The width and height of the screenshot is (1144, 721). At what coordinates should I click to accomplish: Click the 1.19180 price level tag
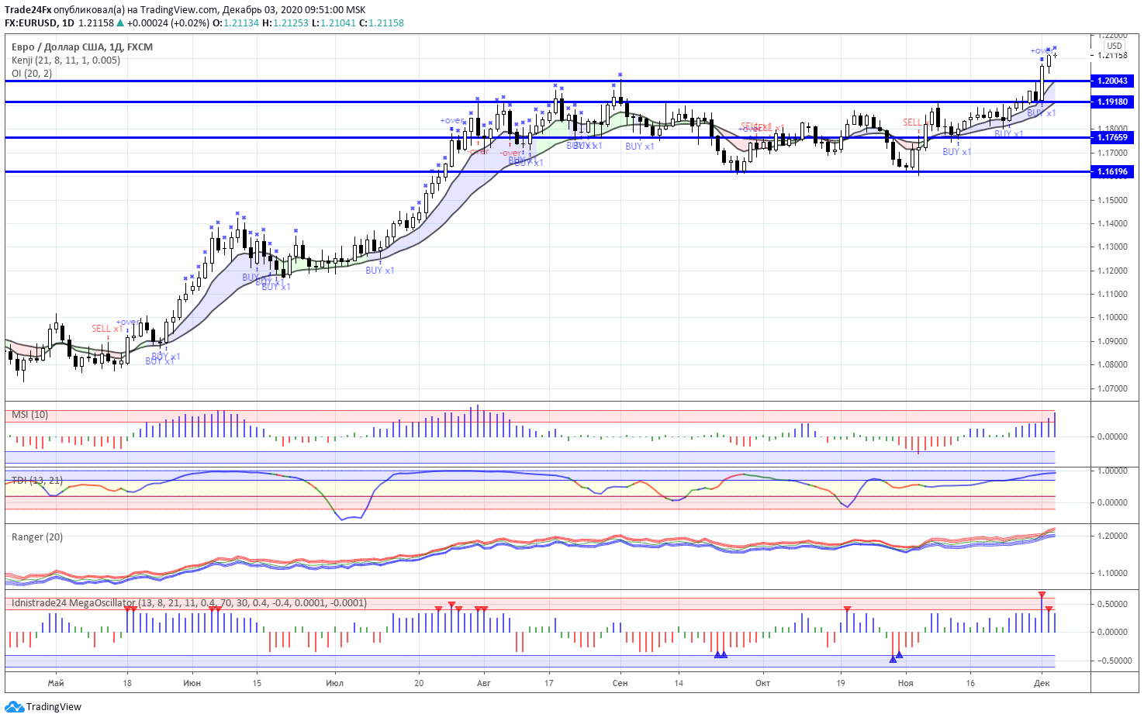coord(1112,102)
